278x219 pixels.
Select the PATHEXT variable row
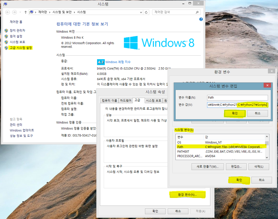coord(220,152)
